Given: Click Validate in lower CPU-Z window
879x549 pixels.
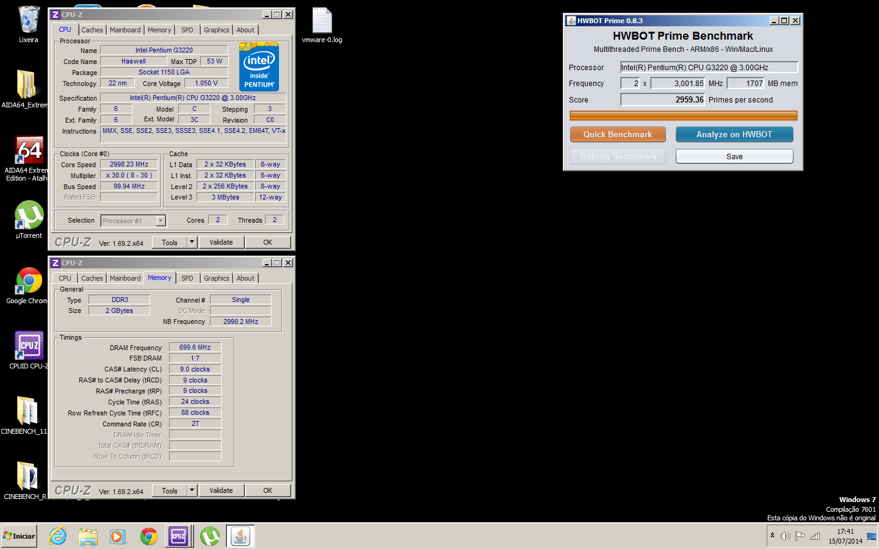Looking at the screenshot, I should 221,490.
